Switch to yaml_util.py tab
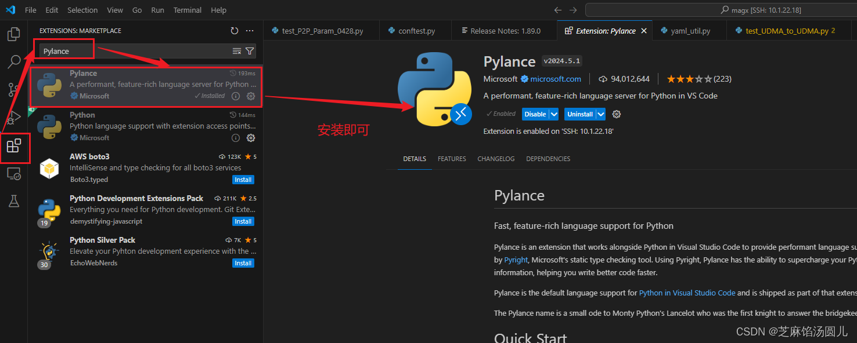This screenshot has height=343, width=857. (x=690, y=31)
